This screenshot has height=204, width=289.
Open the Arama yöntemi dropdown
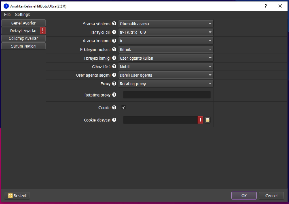[165, 24]
